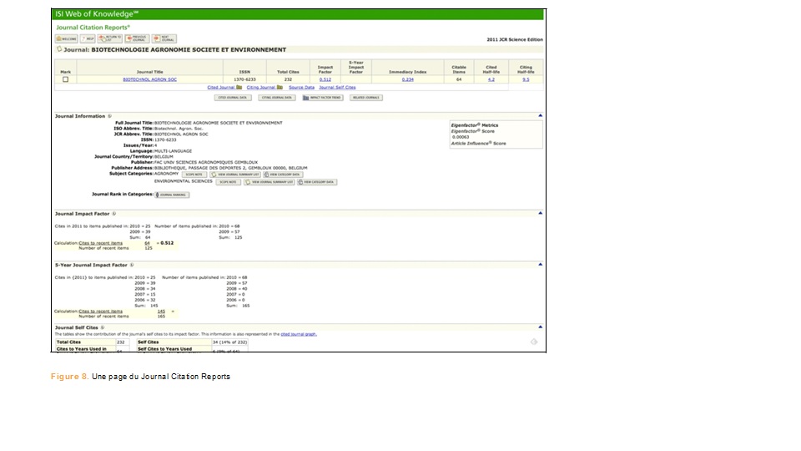View Category Data for Environmental Sciences
801x451 pixels.
pos(317,181)
